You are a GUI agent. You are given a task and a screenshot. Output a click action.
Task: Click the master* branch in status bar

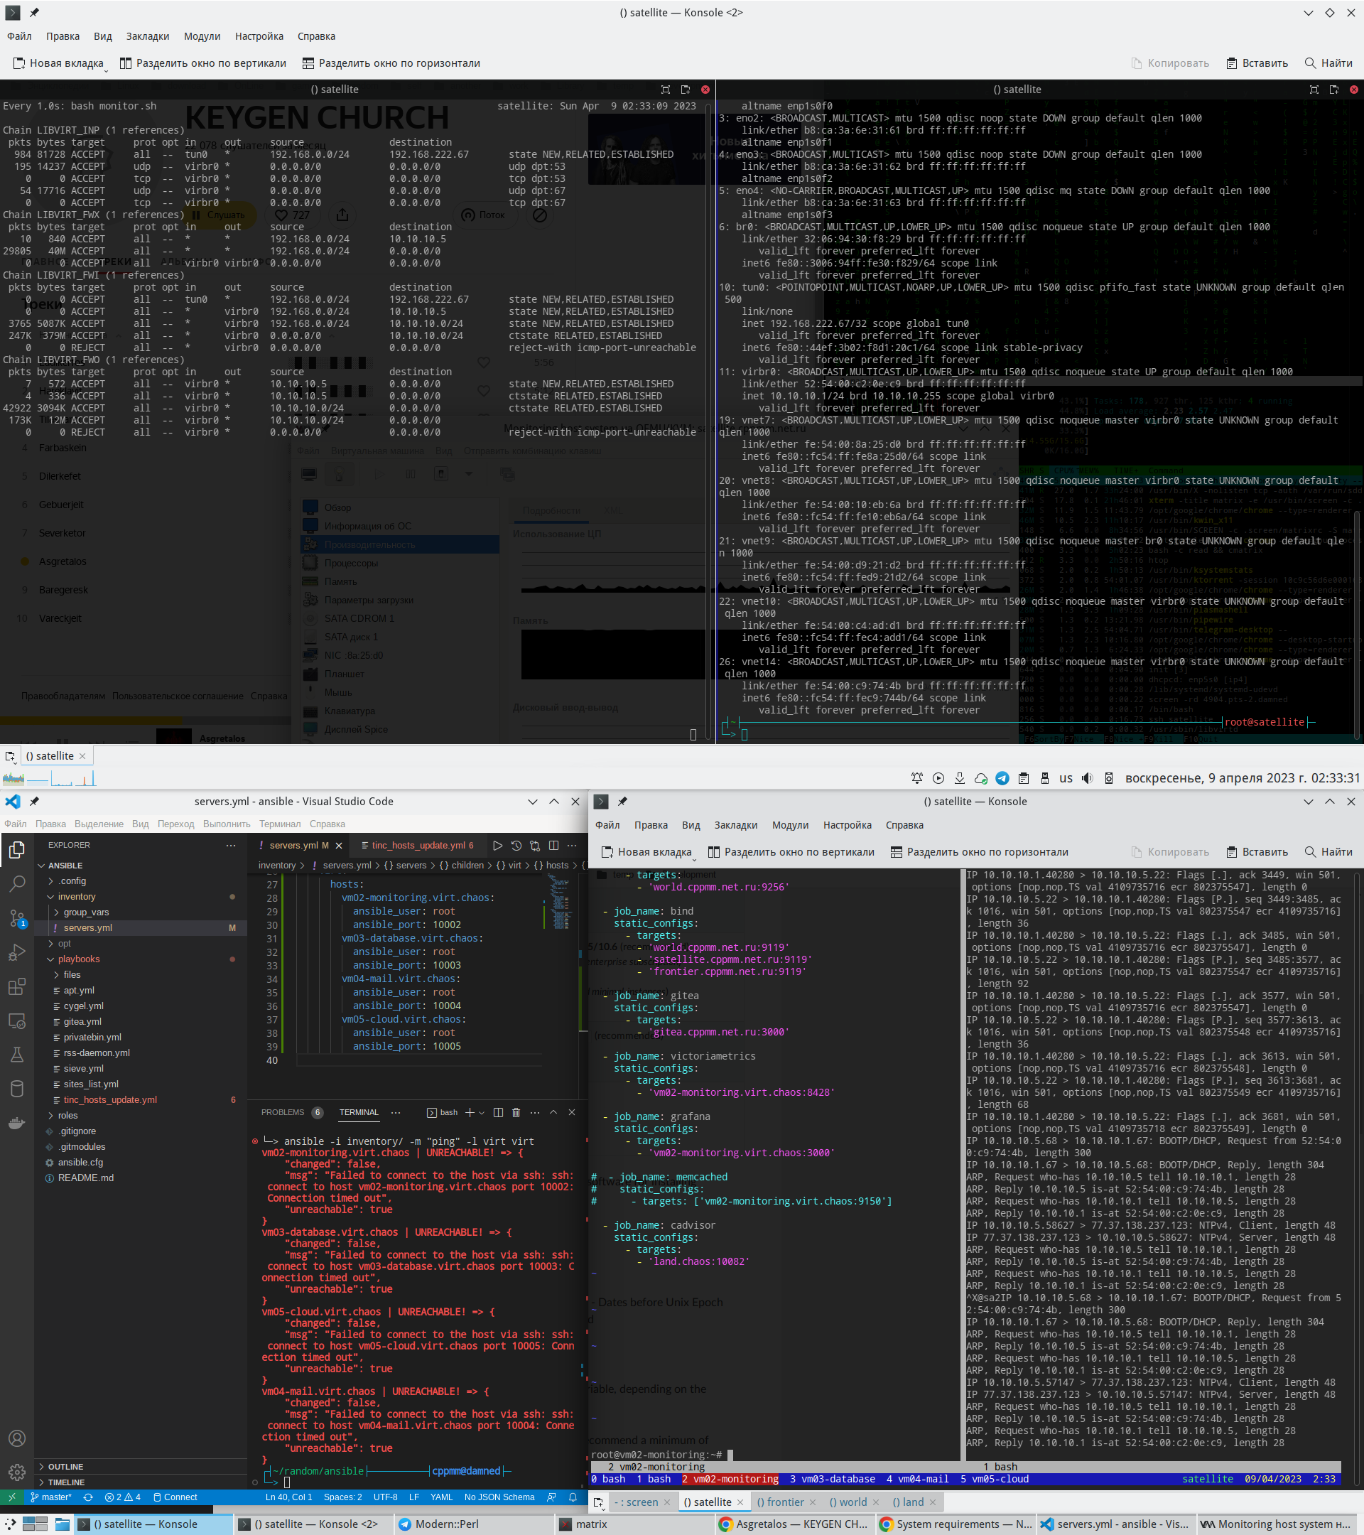51,1497
